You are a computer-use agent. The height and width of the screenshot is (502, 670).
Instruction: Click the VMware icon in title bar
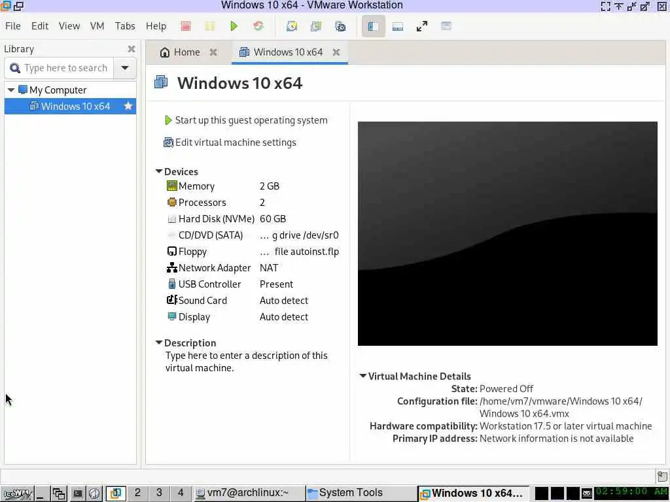point(6,5)
